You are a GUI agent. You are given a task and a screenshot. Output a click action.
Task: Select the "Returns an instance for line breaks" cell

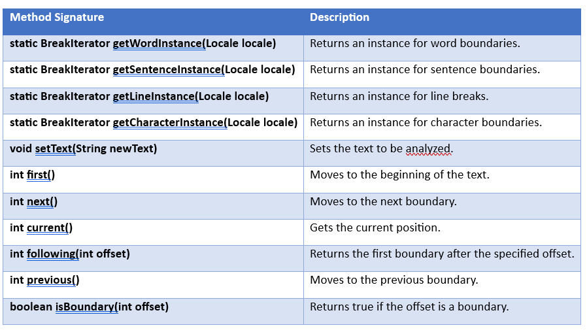click(399, 96)
